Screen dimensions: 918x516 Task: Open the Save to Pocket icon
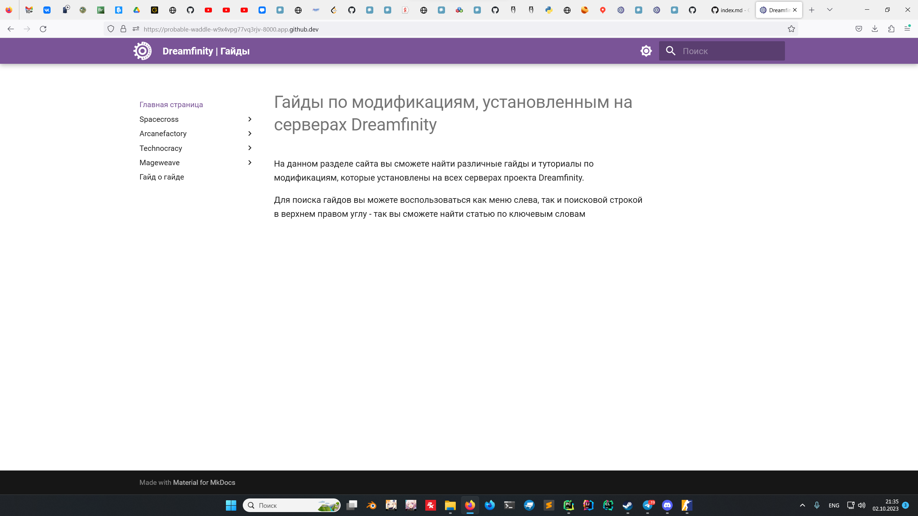click(858, 29)
